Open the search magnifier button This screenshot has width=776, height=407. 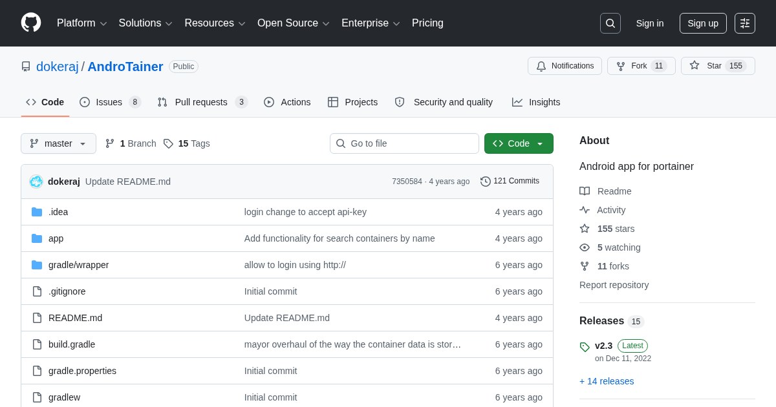pyautogui.click(x=610, y=23)
